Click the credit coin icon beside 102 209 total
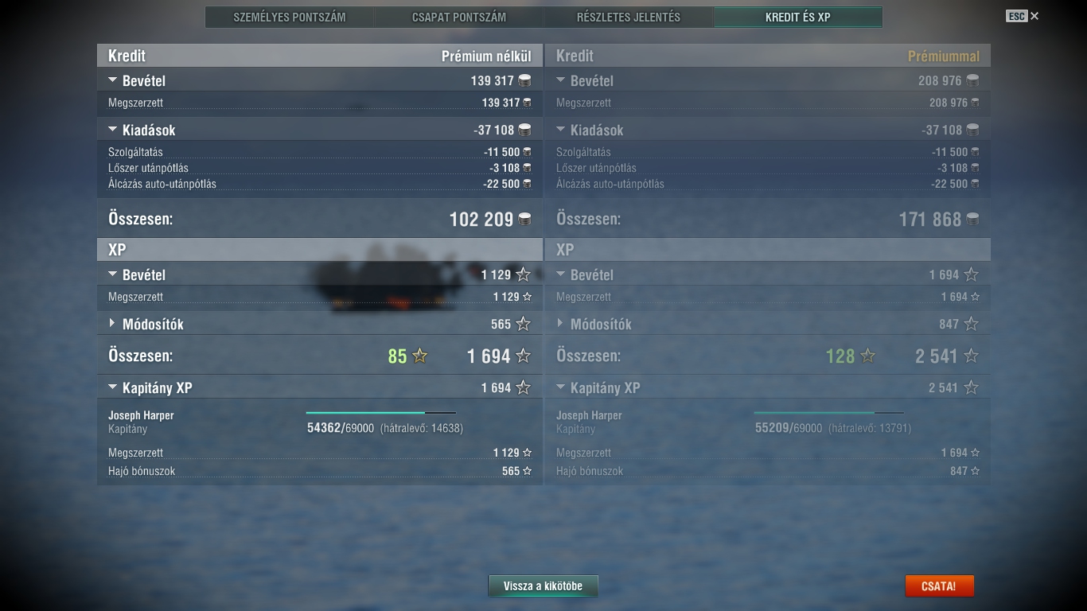The height and width of the screenshot is (611, 1087). click(525, 219)
